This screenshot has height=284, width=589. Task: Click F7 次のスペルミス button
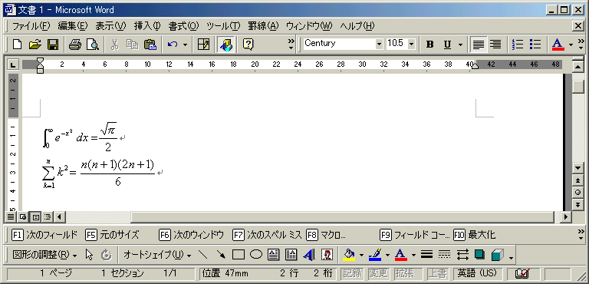click(267, 235)
